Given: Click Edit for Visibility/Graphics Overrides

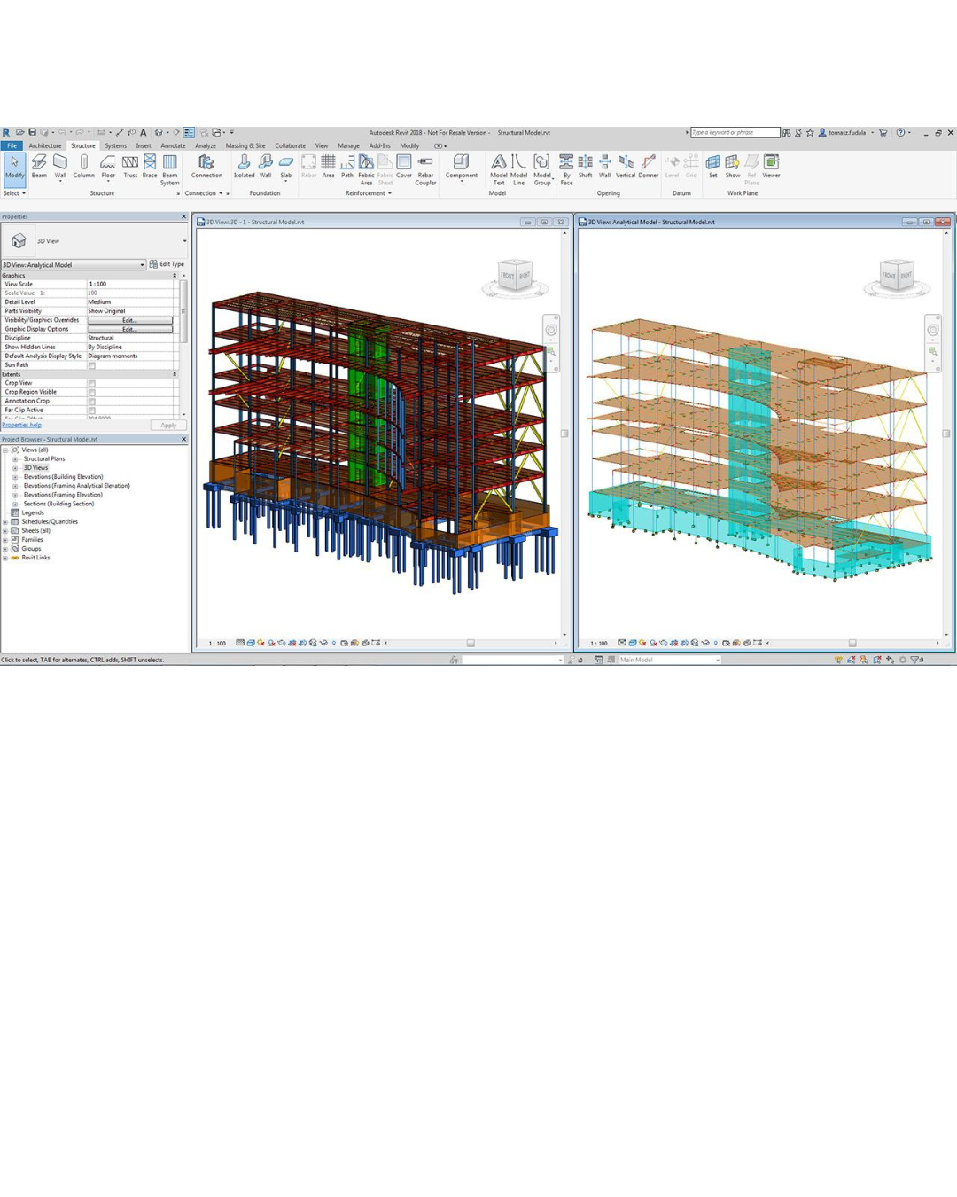Looking at the screenshot, I should coord(129,320).
